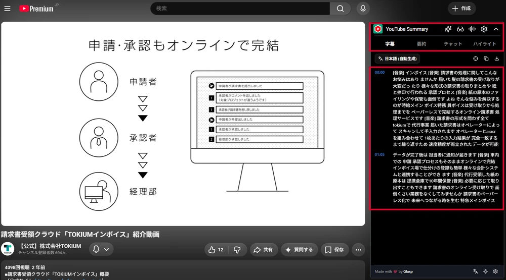506x280 pixels.
Task: Open the 株式会社TOKIUM channel avatar
Action: [8, 249]
